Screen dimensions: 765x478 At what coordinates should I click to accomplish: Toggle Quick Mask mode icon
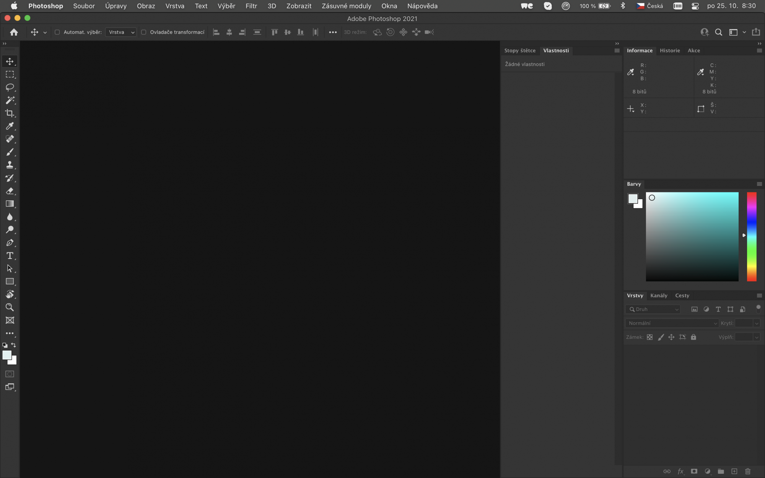tap(10, 374)
